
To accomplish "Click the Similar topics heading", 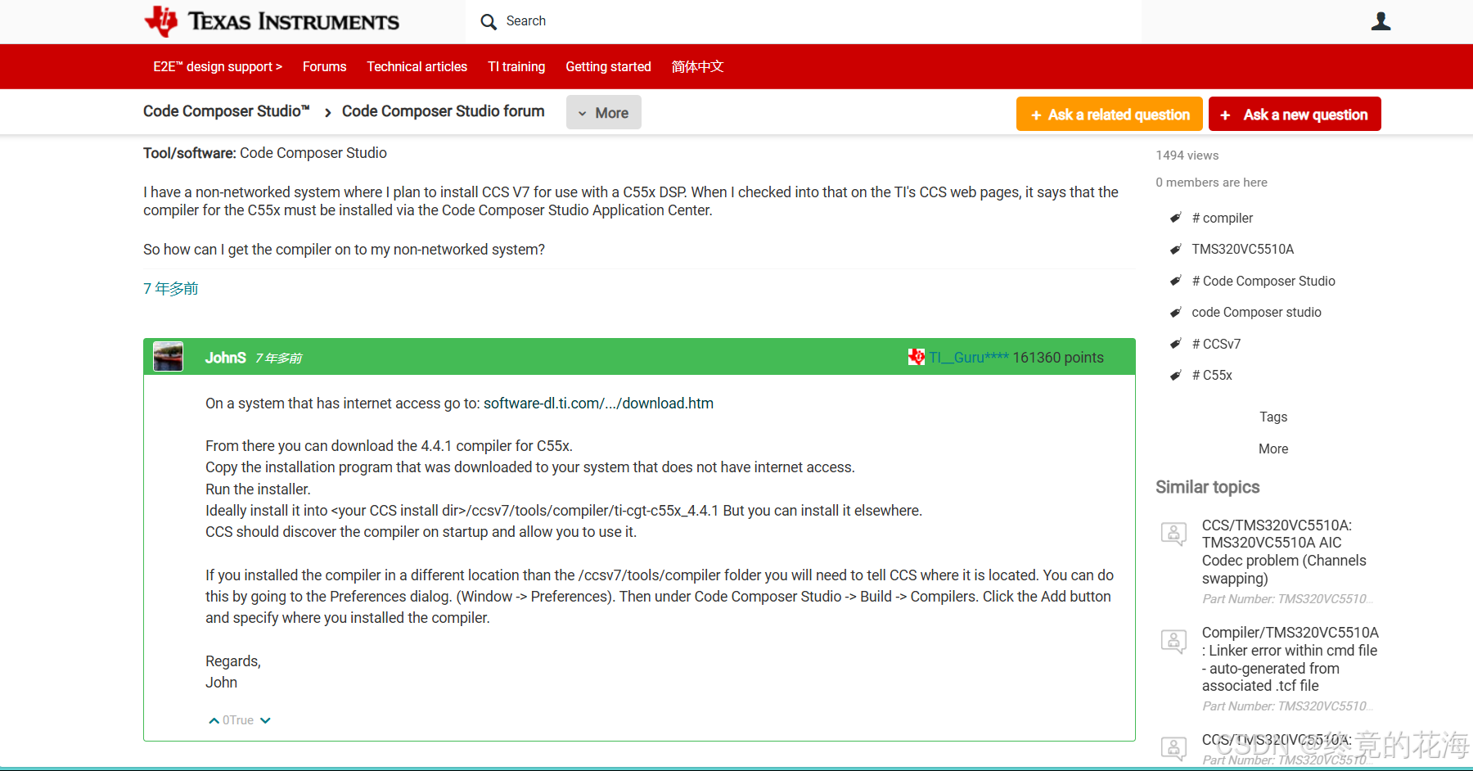I will [1207, 487].
